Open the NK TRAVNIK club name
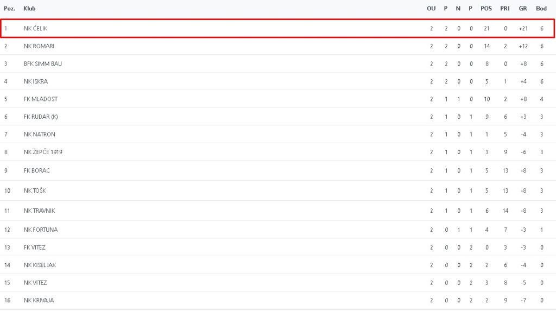This screenshot has height=311, width=556. pyautogui.click(x=39, y=211)
